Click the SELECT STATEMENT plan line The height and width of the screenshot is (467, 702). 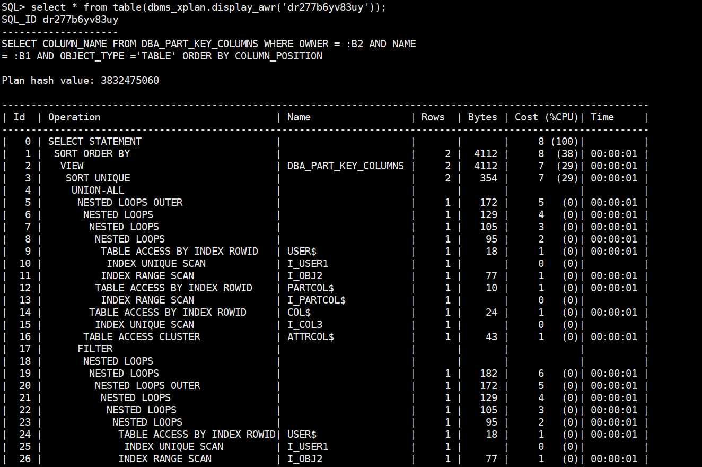click(94, 141)
